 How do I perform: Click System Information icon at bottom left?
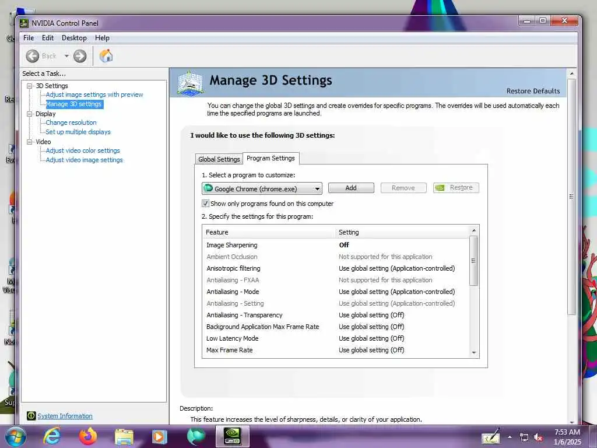click(31, 415)
